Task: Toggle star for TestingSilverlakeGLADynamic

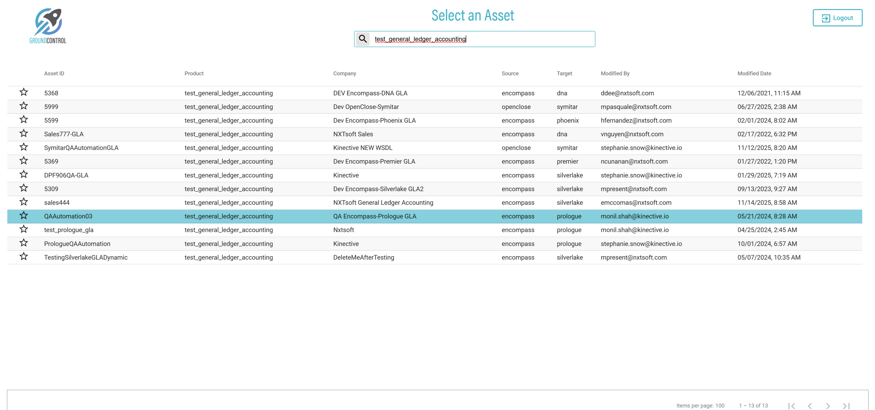Action: (23, 257)
